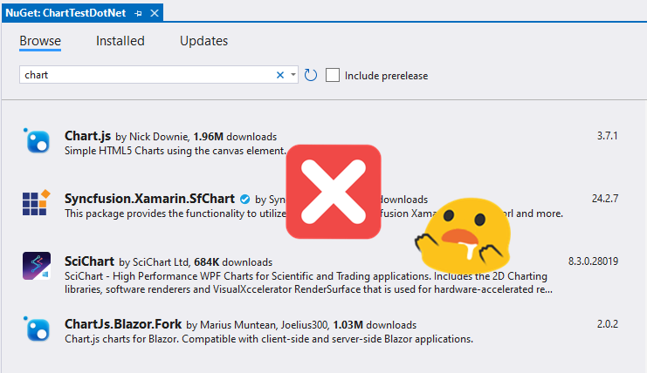Clear the search text with the X
The height and width of the screenshot is (373, 647).
coord(280,75)
